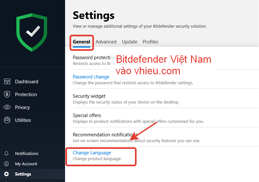Open the Protection sidebar label
The width and height of the screenshot is (259, 182).
pyautogui.click(x=26, y=94)
